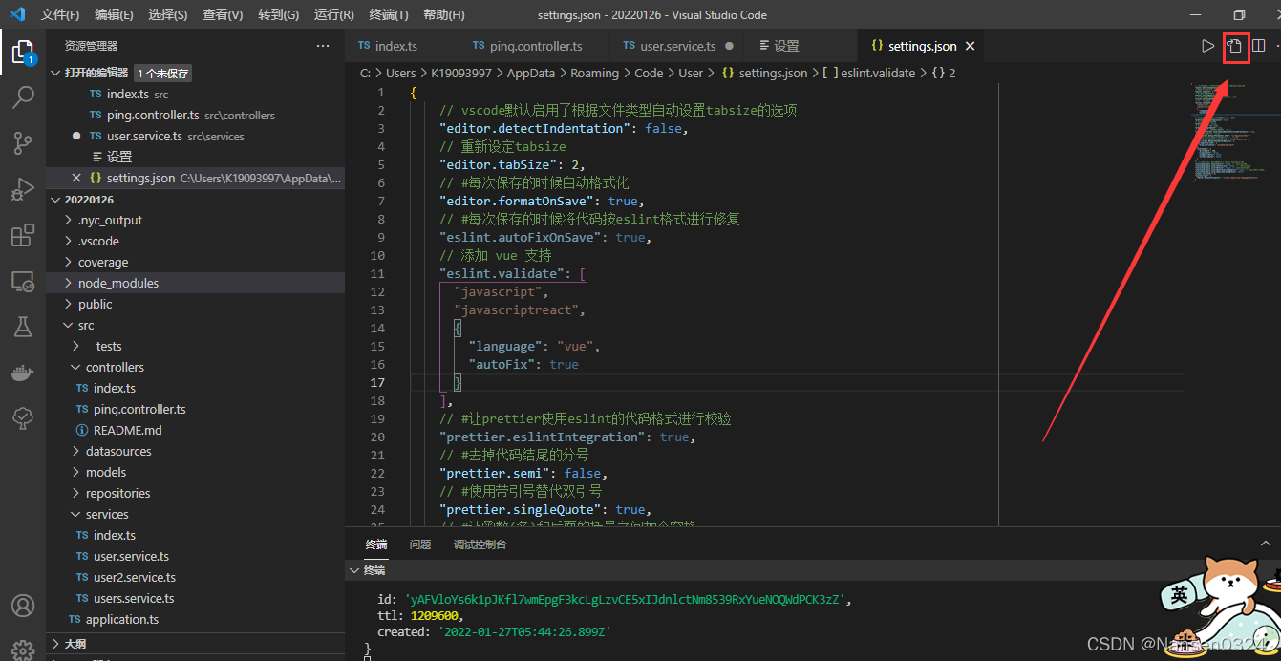The height and width of the screenshot is (661, 1281).
Task: Open the Search view in activity bar
Action: pyautogui.click(x=23, y=96)
